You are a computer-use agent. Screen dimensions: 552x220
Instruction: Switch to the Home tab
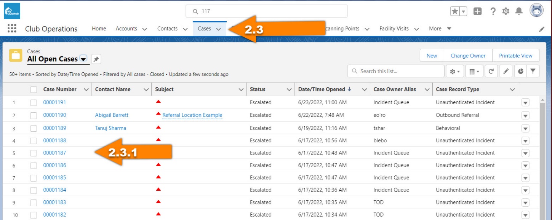pos(99,29)
